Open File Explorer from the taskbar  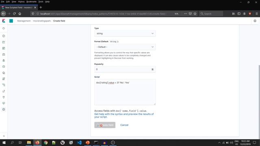click(x=29, y=142)
